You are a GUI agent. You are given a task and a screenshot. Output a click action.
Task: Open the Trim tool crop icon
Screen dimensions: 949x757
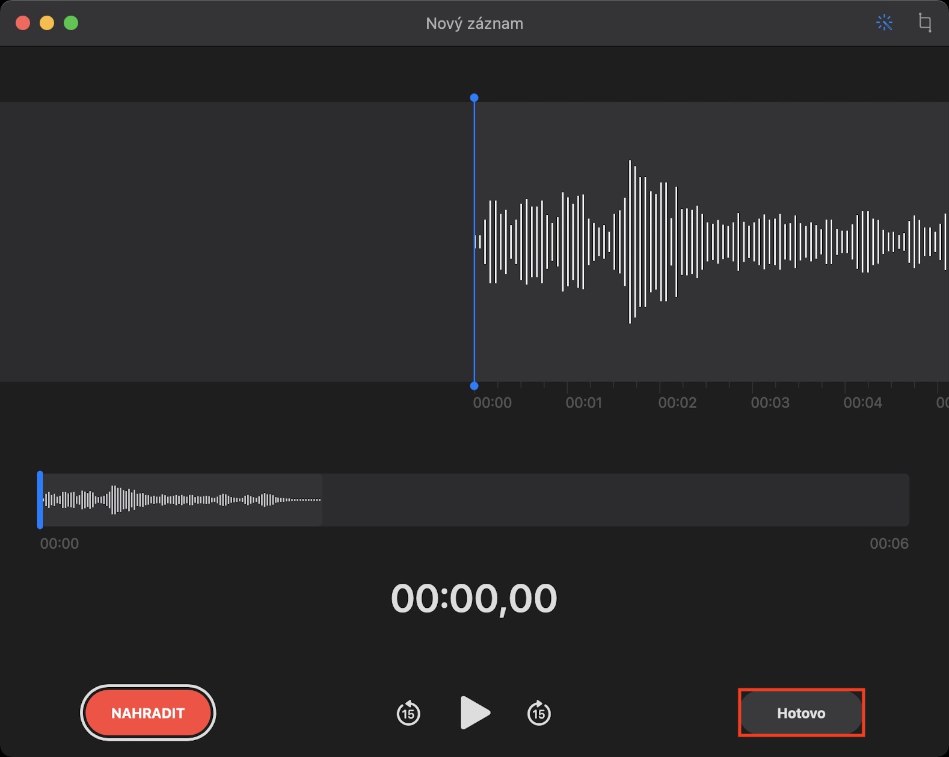pos(925,23)
